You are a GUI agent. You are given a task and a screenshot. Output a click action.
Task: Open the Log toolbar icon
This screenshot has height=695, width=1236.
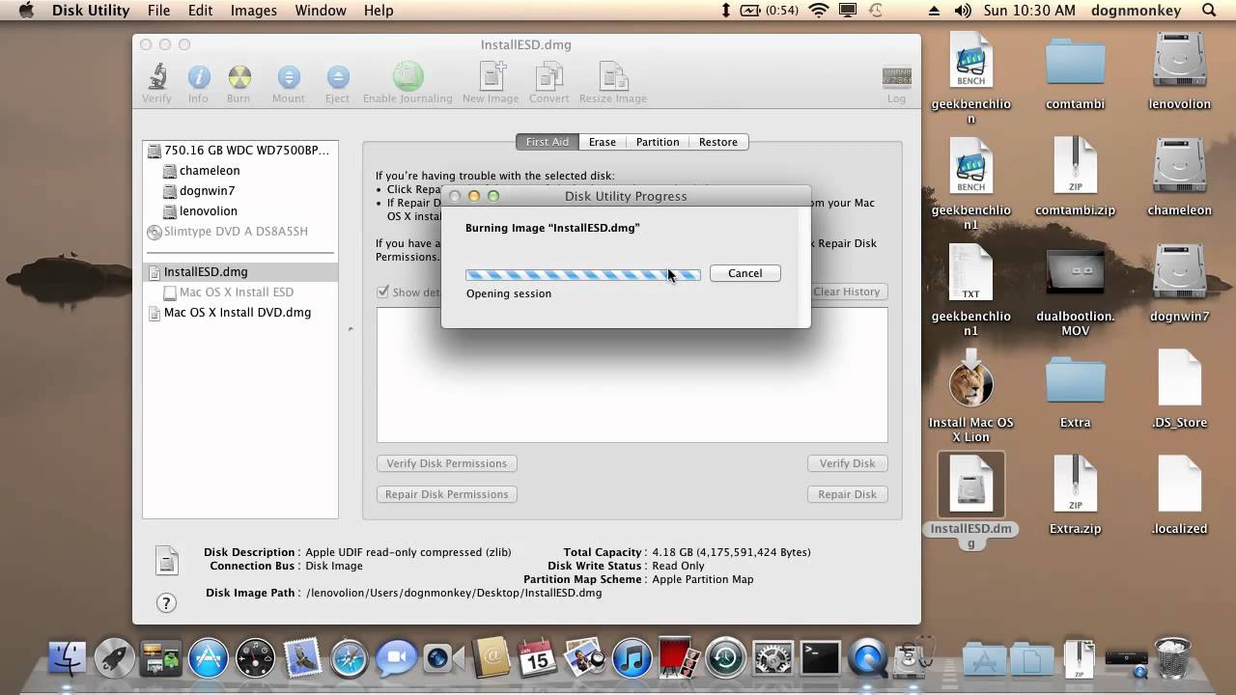(x=896, y=77)
